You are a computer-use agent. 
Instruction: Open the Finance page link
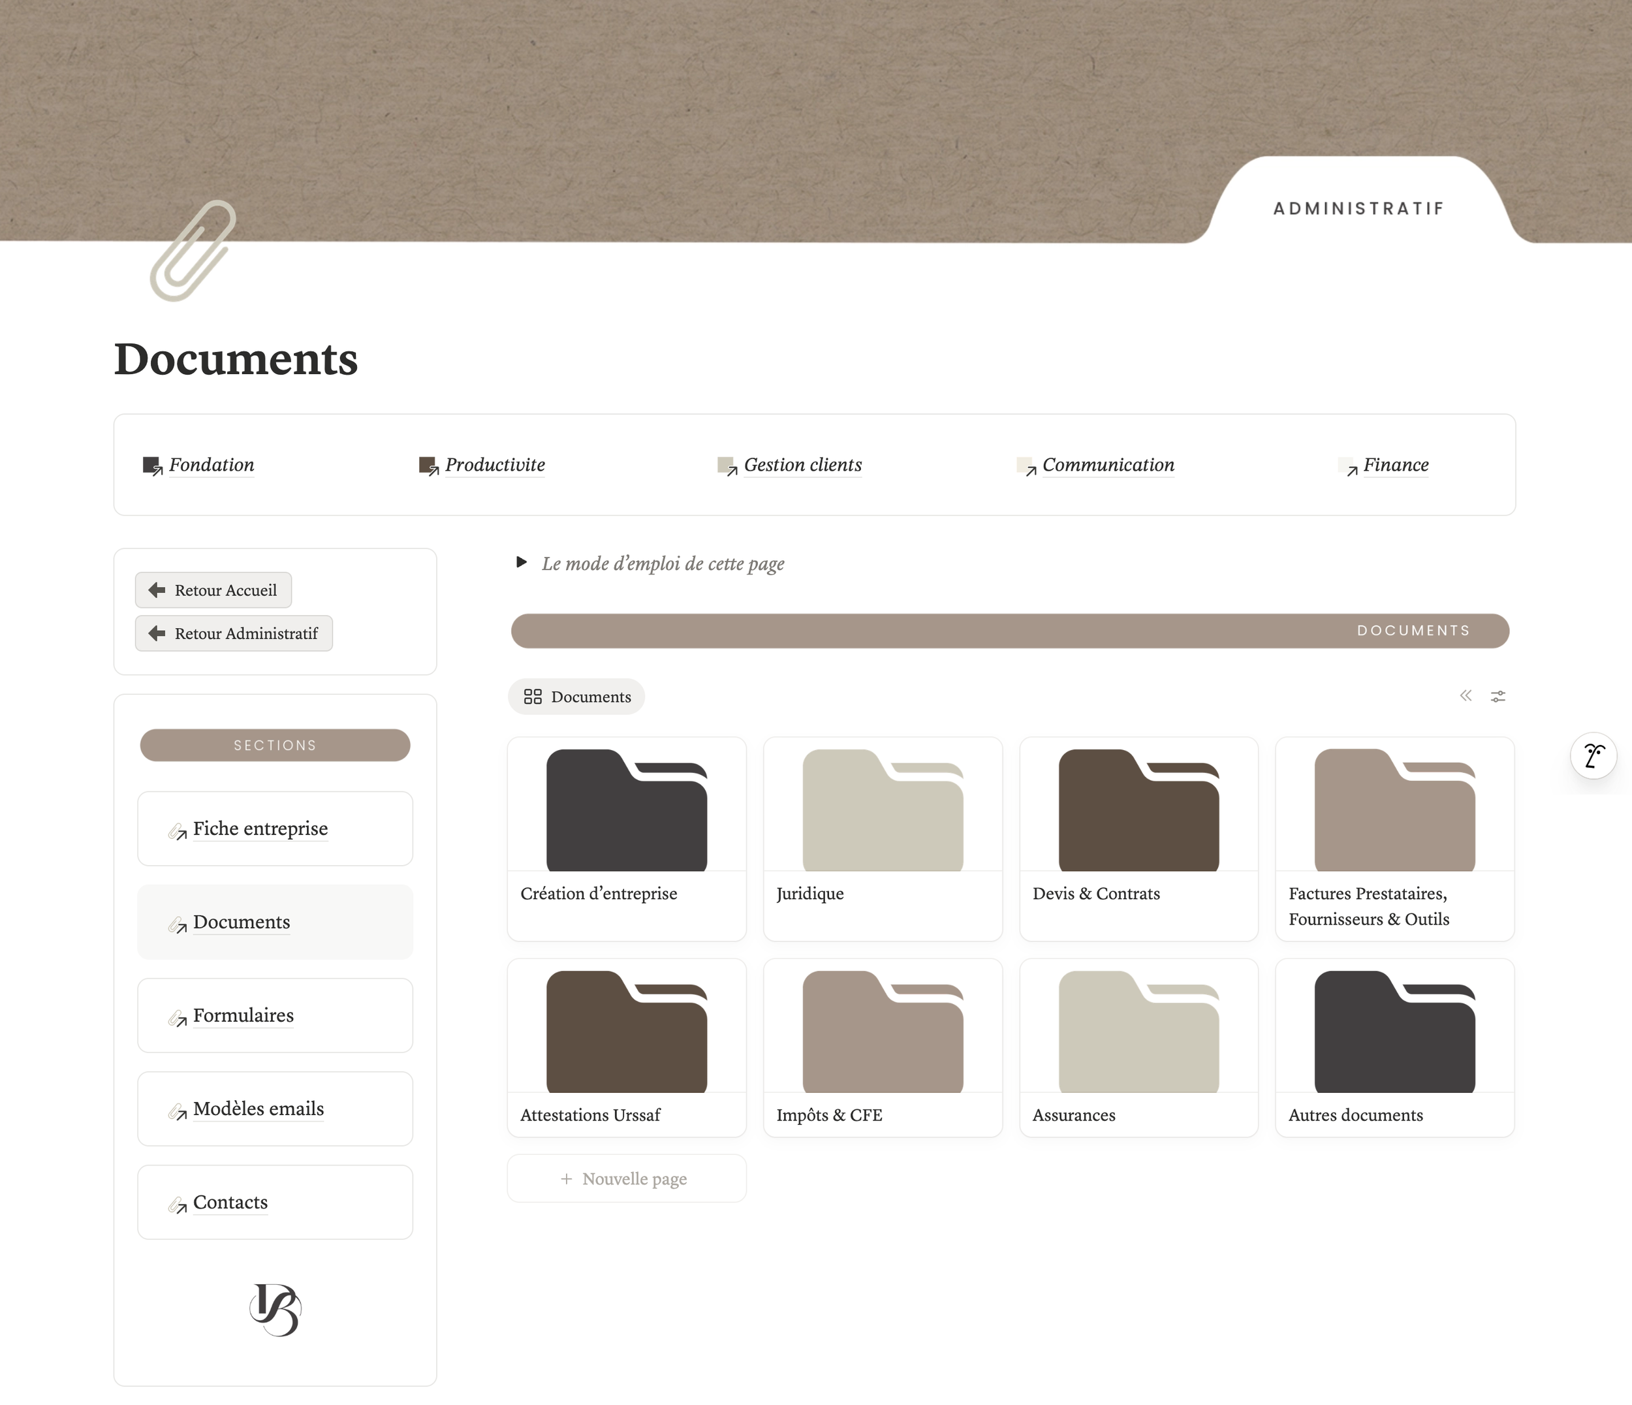click(1396, 465)
